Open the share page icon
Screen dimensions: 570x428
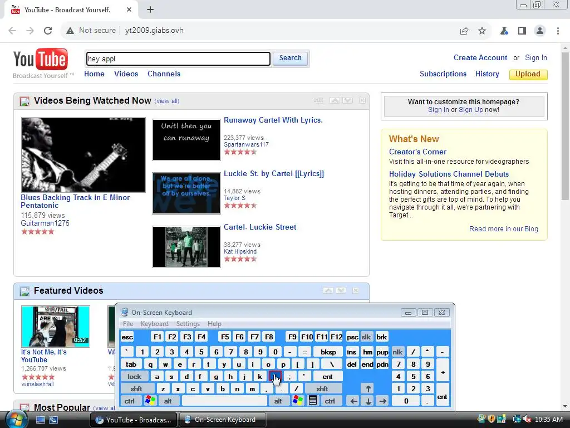click(x=464, y=31)
